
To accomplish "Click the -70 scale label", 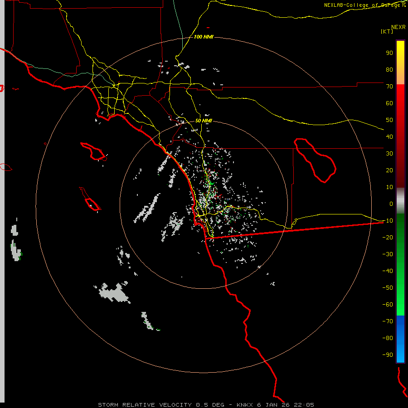I will pyautogui.click(x=388, y=321).
